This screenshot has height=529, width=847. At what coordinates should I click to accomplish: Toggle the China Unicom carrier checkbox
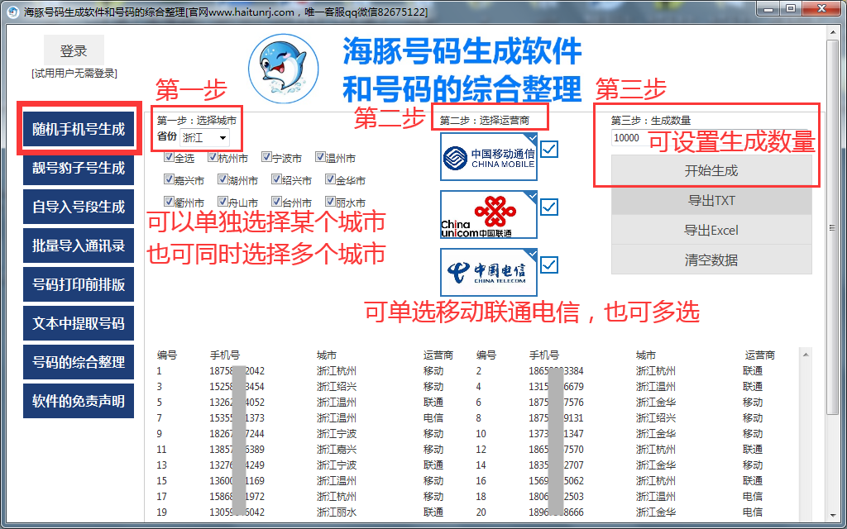point(549,207)
